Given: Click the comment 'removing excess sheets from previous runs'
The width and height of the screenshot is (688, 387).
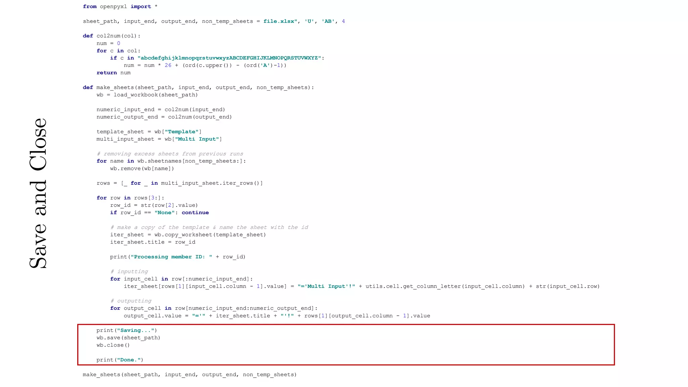Looking at the screenshot, I should (x=170, y=154).
